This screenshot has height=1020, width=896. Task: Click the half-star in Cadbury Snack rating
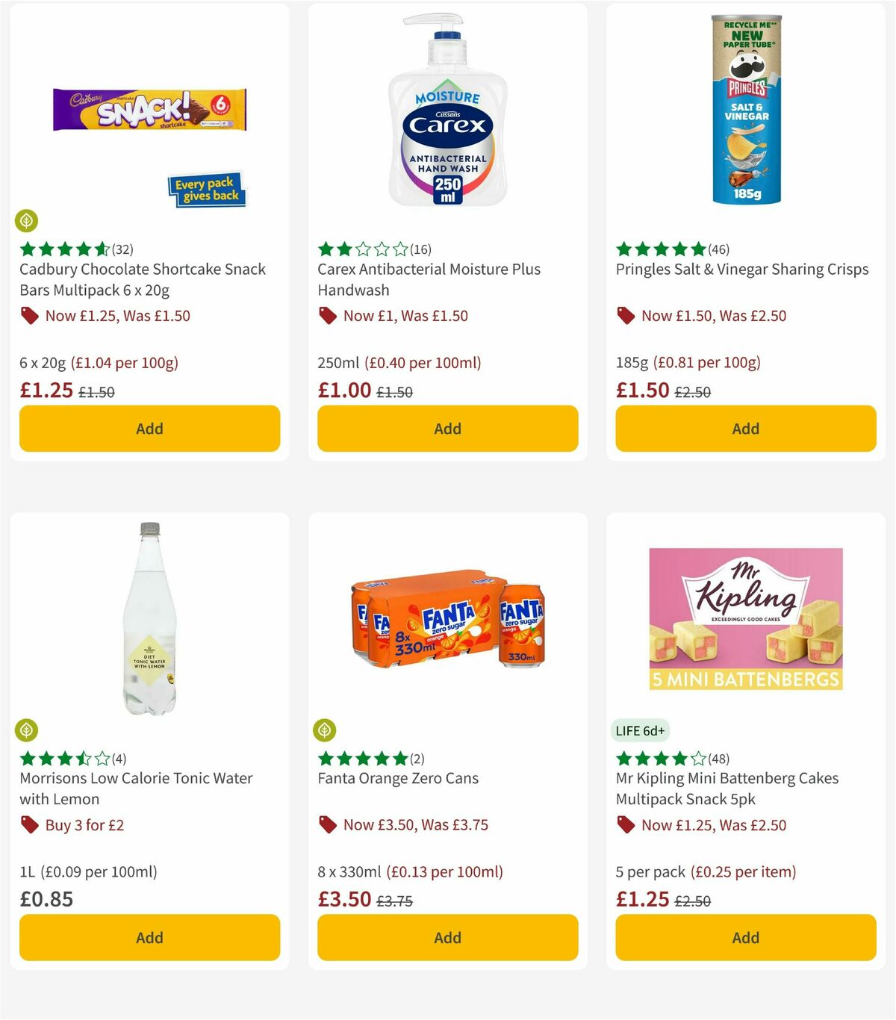click(101, 249)
